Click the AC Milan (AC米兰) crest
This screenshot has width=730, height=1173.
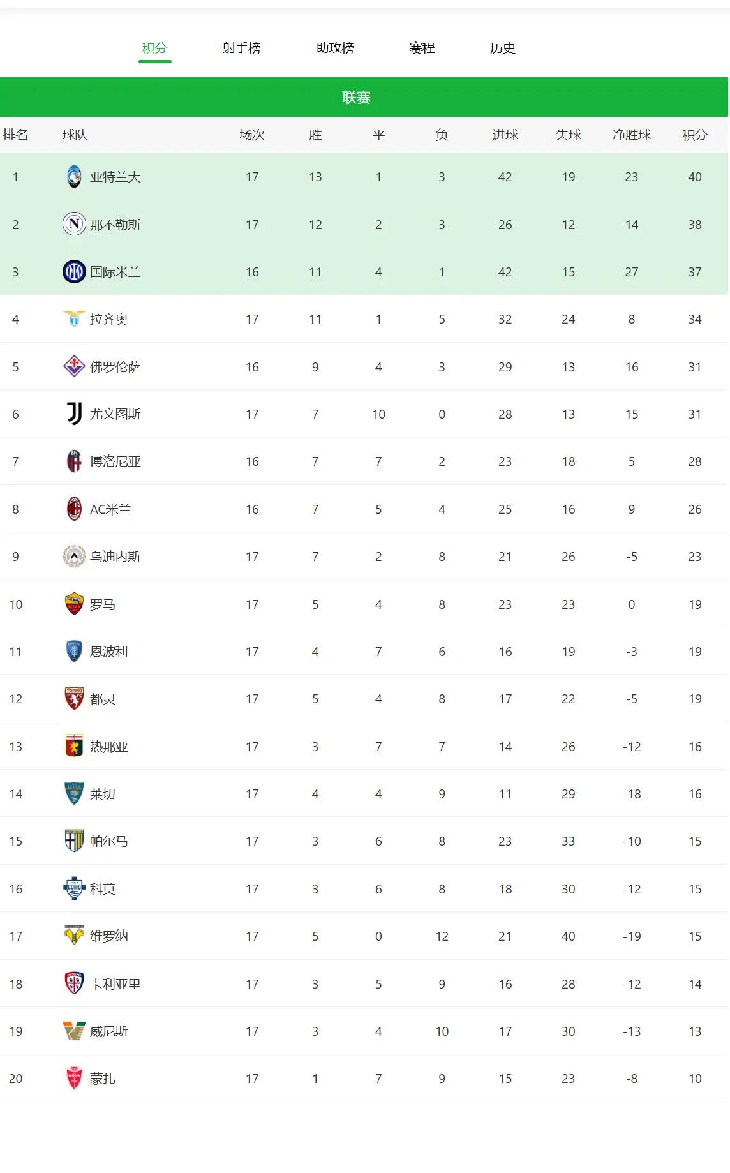[74, 509]
